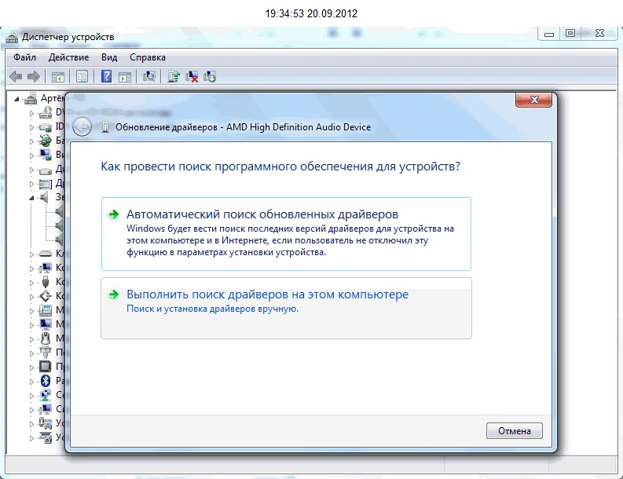Viewport: 623px width, 479px height.
Task: Expand the DVD drives tree node
Action: (x=31, y=113)
